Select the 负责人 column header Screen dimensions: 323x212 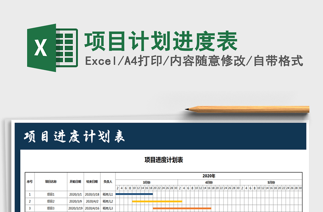108,181
